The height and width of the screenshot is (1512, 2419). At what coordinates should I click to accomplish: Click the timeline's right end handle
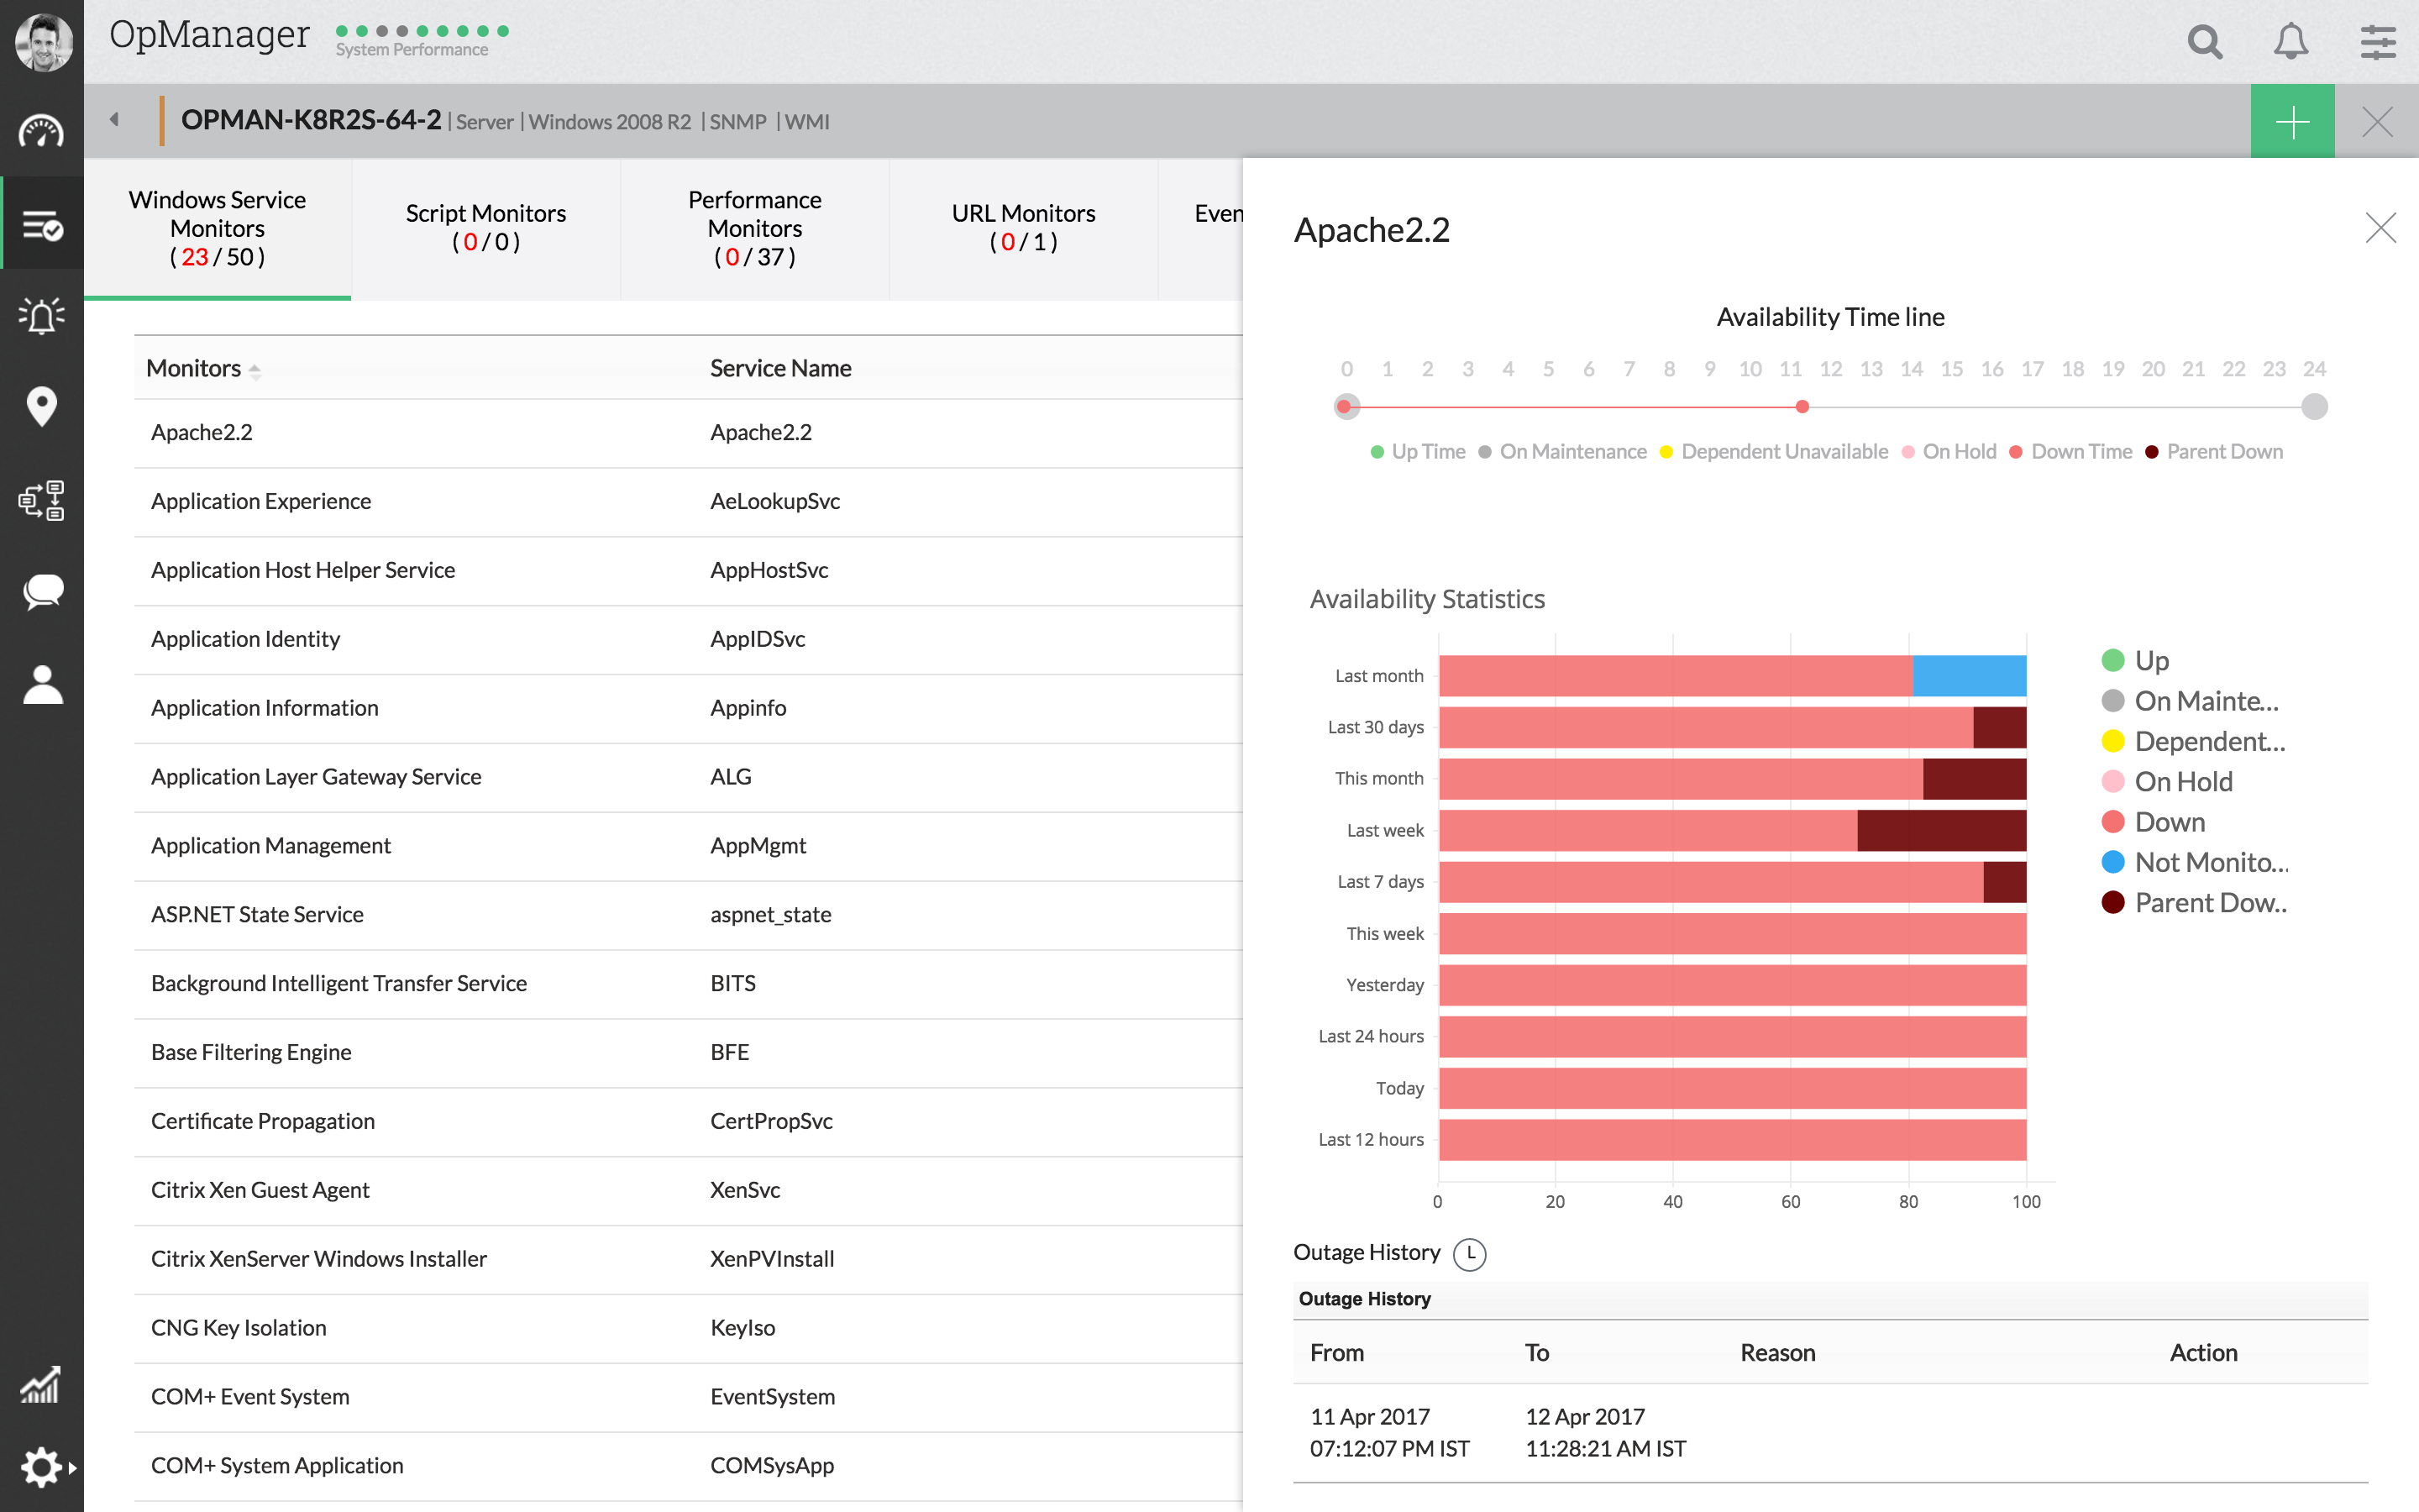[2314, 407]
